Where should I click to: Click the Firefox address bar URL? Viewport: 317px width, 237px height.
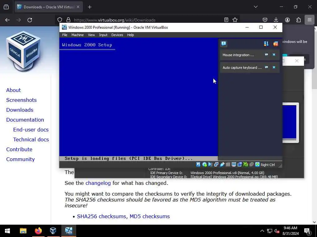[115, 20]
